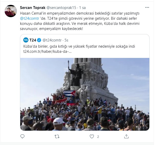Open quoted tweet headline about Küba'da binler
This screenshot has height=145, width=156.
pyautogui.click(x=79, y=46)
